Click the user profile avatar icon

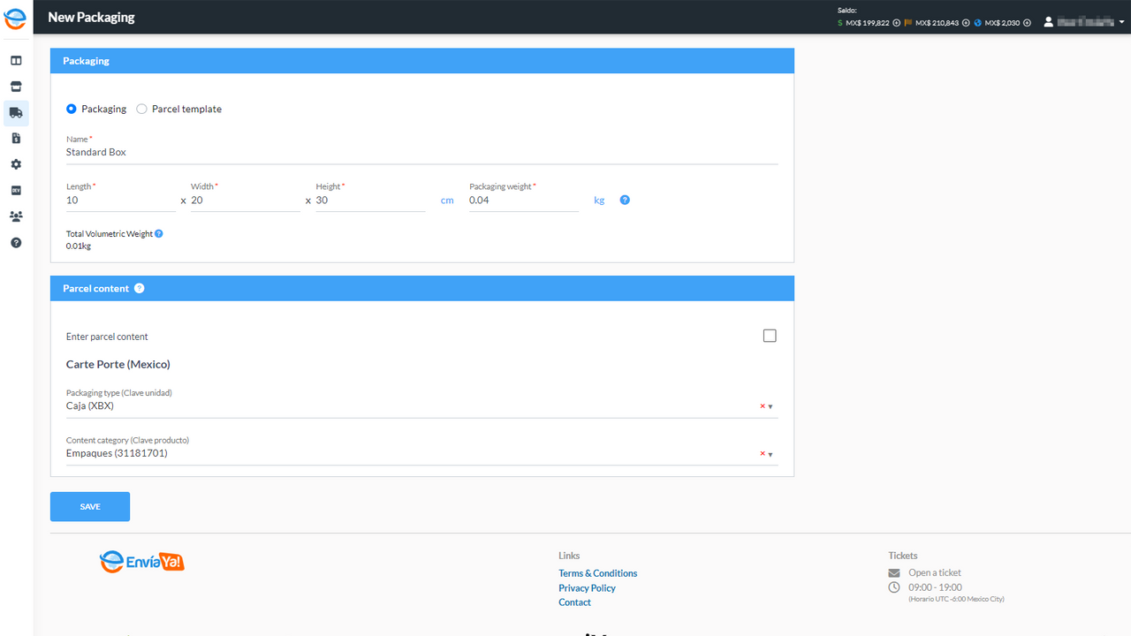1049,22
